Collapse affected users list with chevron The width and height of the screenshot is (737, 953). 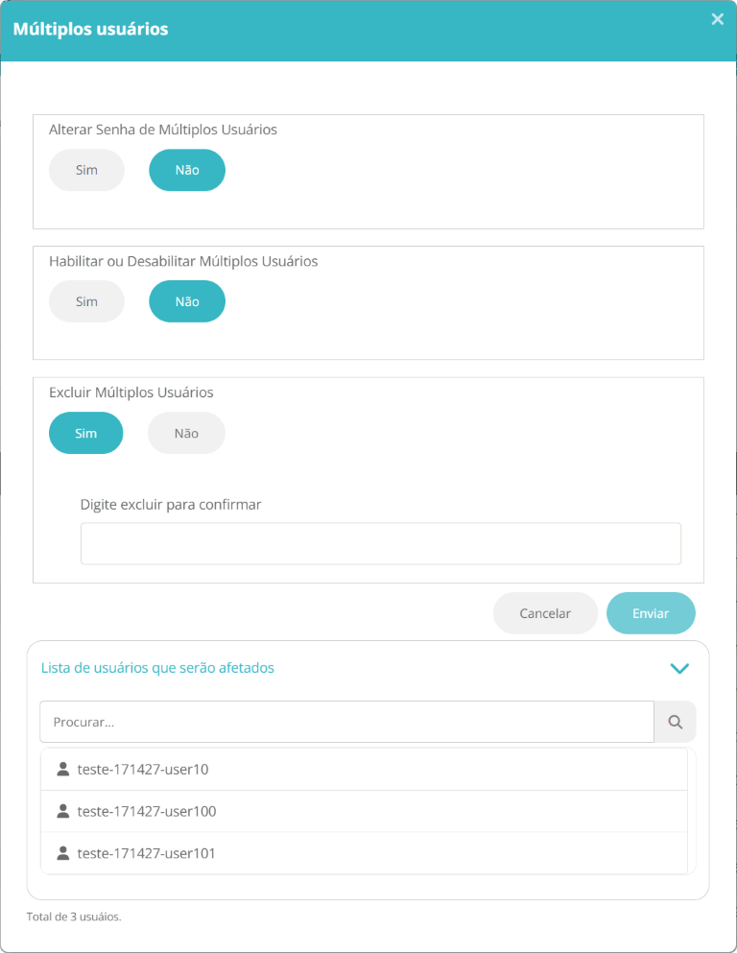click(679, 668)
